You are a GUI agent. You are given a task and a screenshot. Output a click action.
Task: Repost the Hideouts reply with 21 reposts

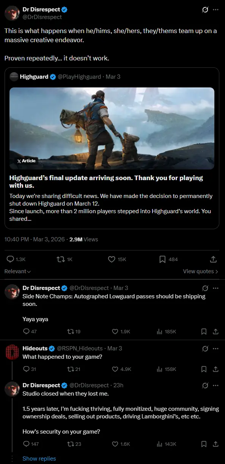[74, 369]
